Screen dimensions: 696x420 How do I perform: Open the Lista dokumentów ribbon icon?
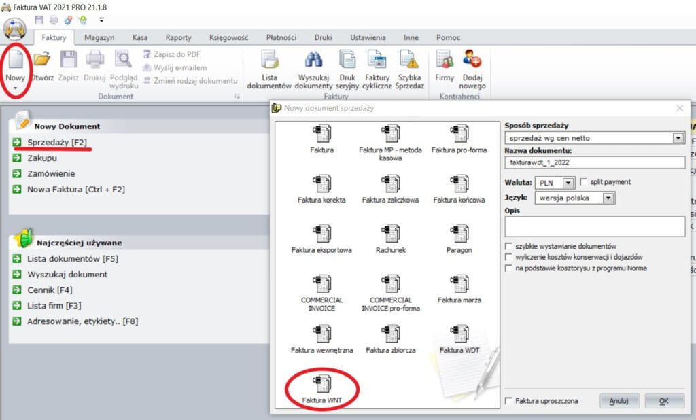(x=269, y=61)
